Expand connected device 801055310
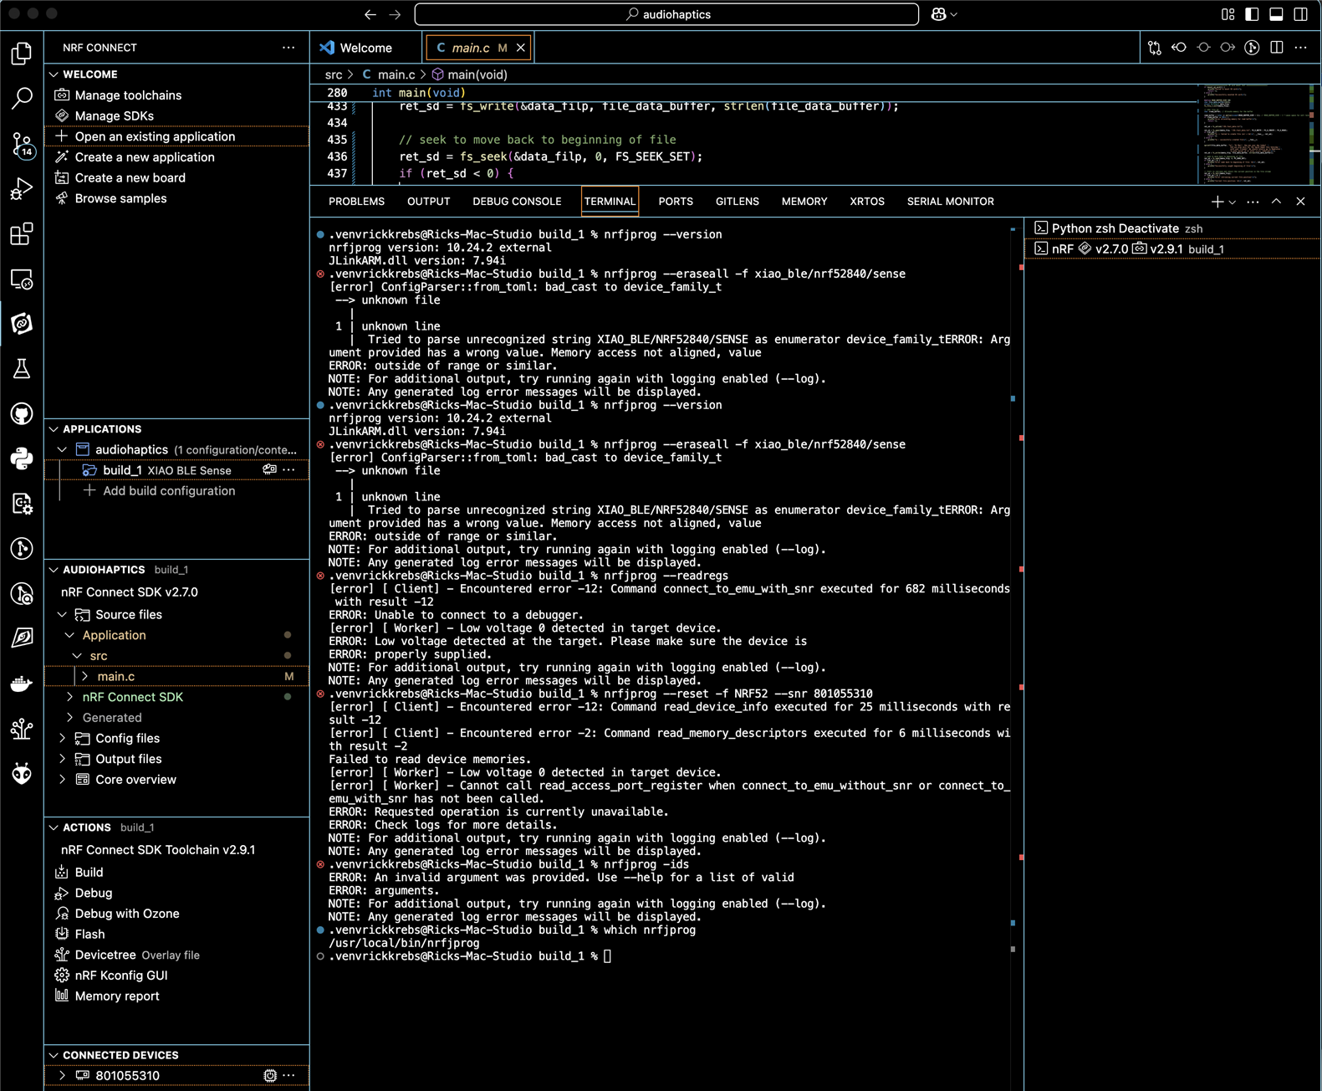 [x=63, y=1076]
